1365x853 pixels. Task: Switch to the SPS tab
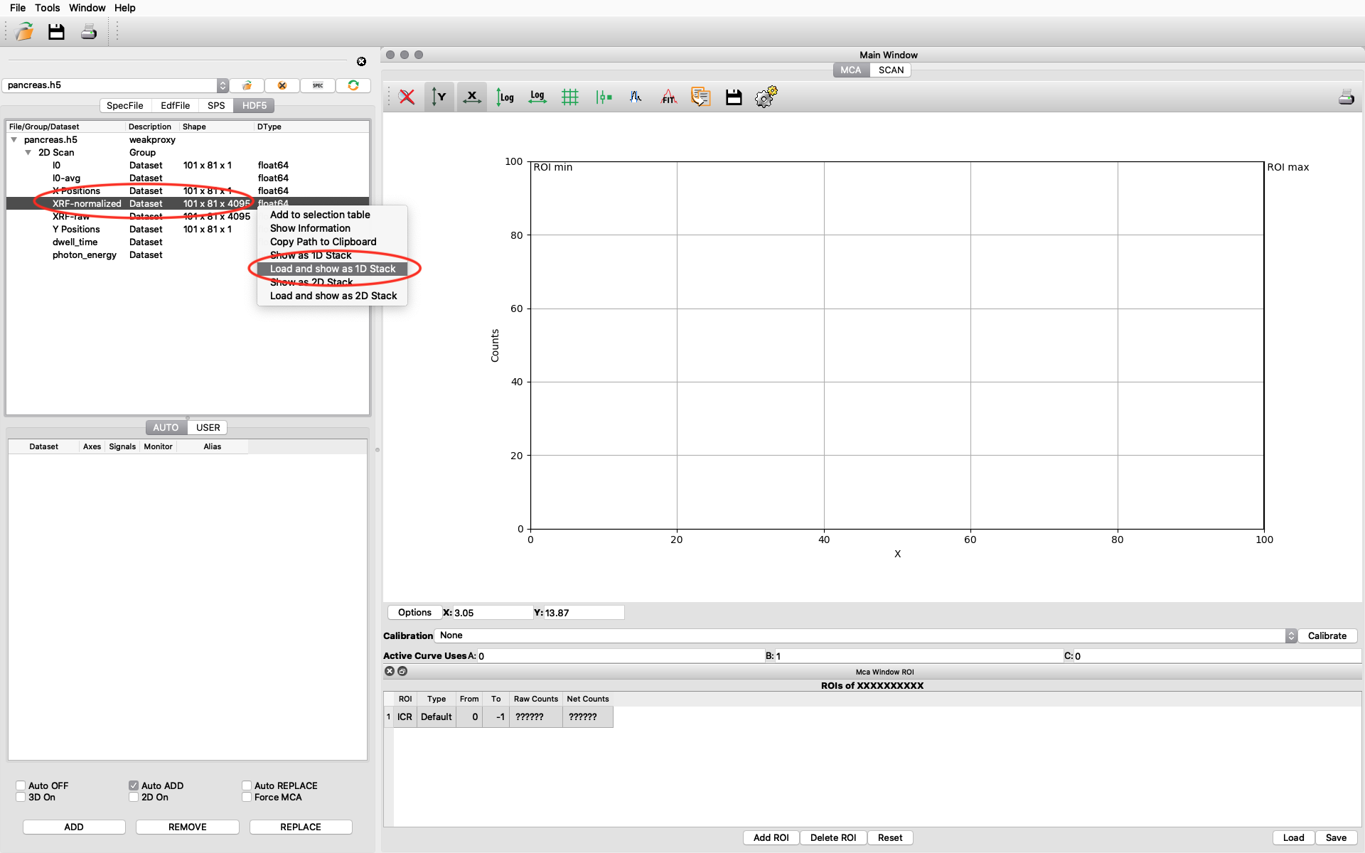216,106
